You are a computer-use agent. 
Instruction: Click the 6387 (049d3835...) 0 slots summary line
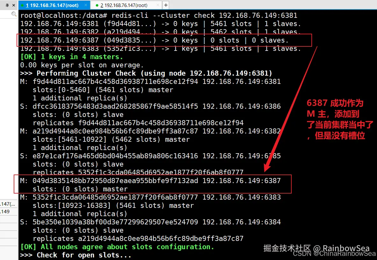coord(154,40)
